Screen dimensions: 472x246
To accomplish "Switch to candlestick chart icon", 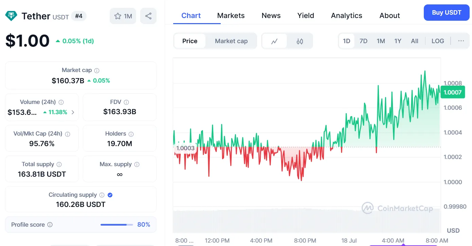I will click(299, 41).
